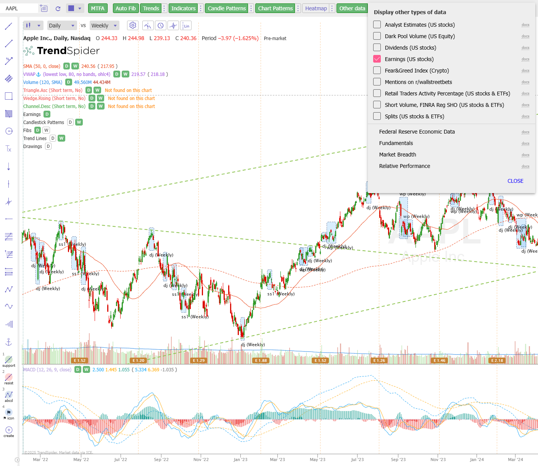Check Dark Pool Volume (US Equity)
The height and width of the screenshot is (466, 538).
377,36
